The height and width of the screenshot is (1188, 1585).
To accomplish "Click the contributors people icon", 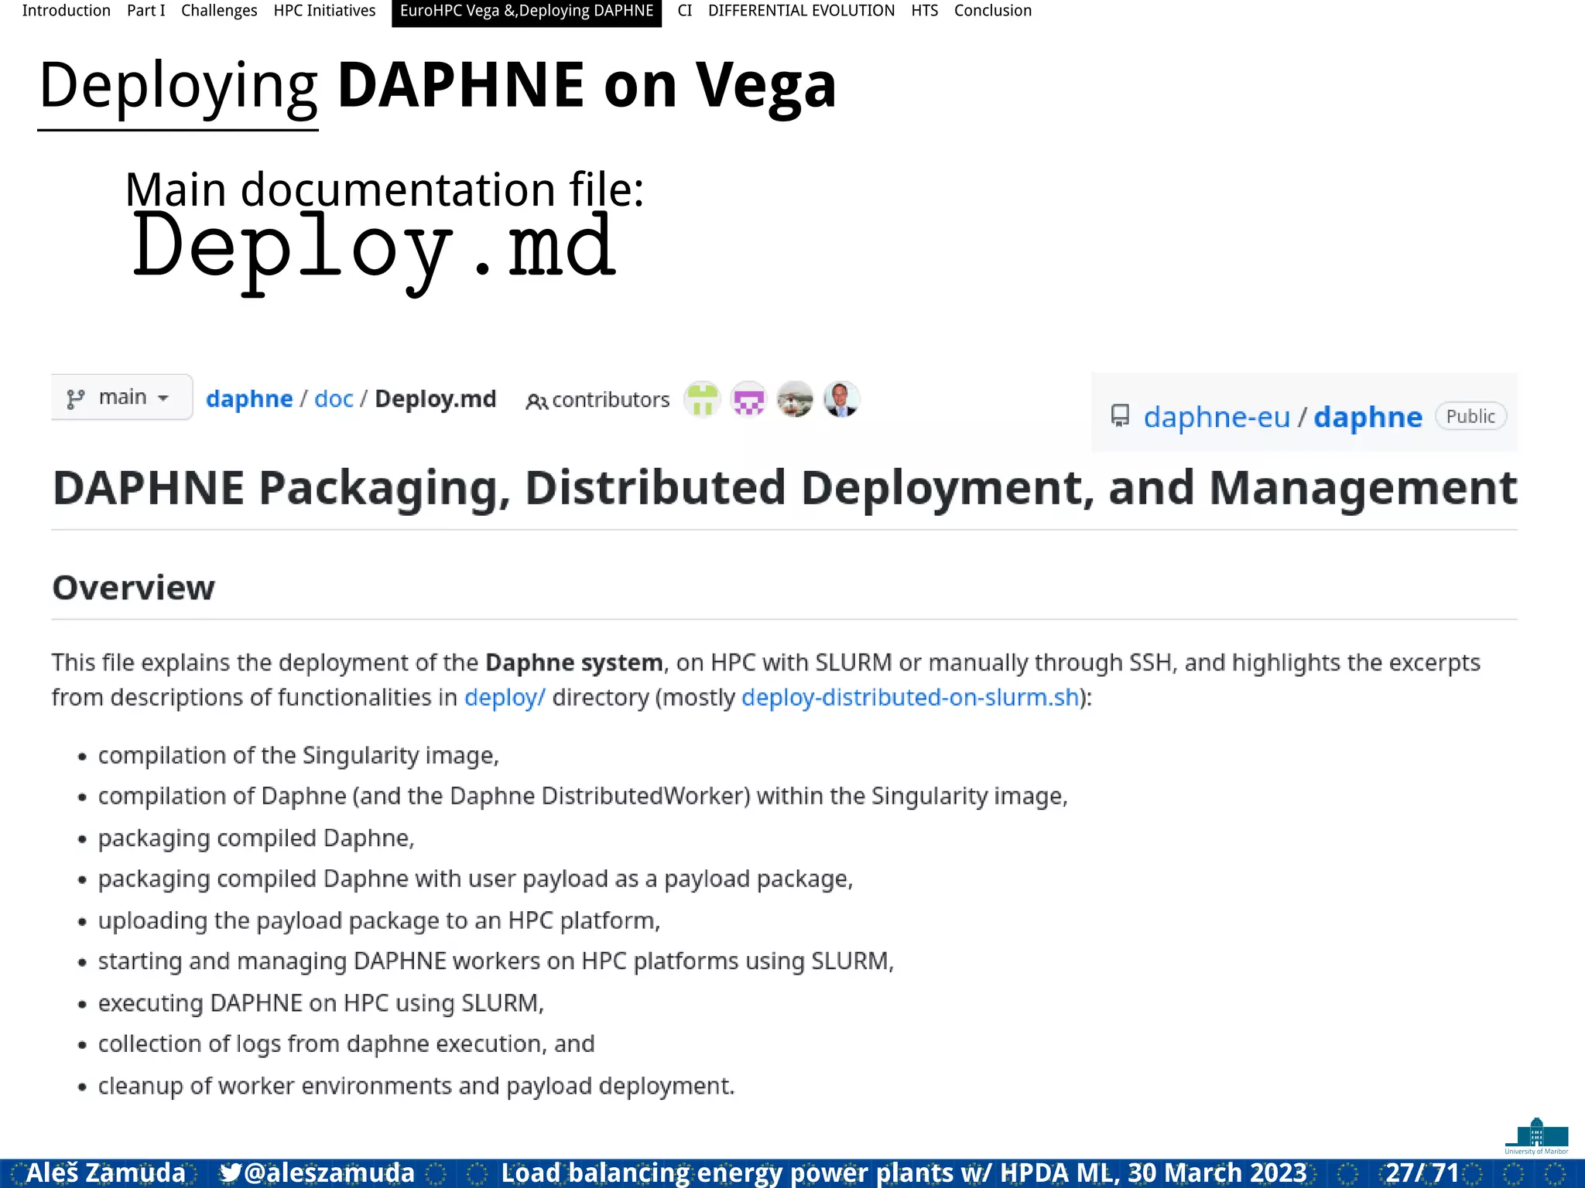I will pyautogui.click(x=536, y=401).
